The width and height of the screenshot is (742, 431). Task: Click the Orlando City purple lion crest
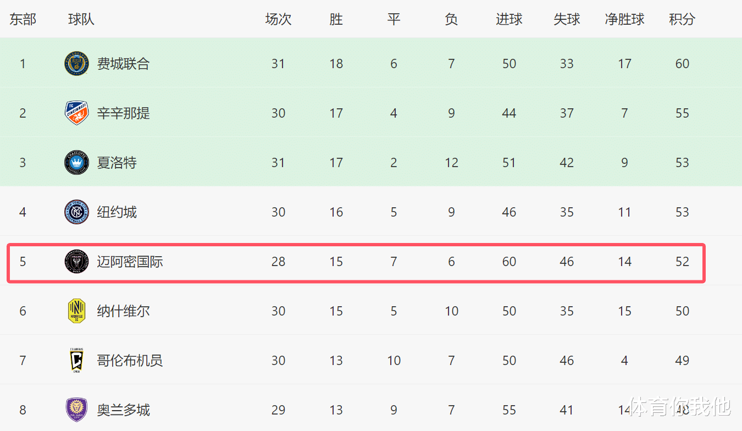[x=76, y=410]
